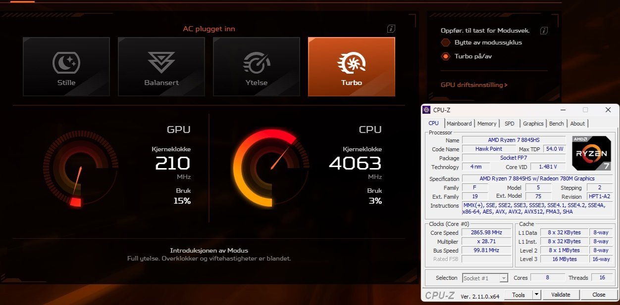This screenshot has height=305, width=620.
Task: Select Bytte av modussyklus option
Action: 482,43
